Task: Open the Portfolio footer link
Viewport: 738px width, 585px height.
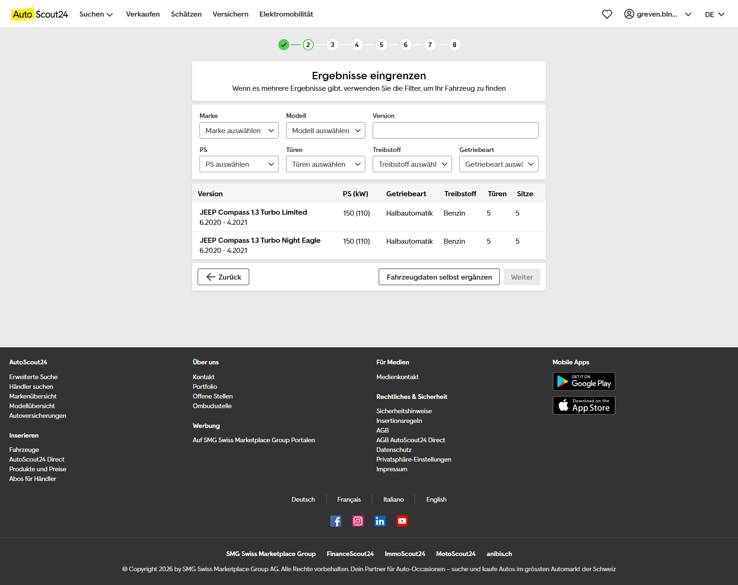Action: click(205, 386)
